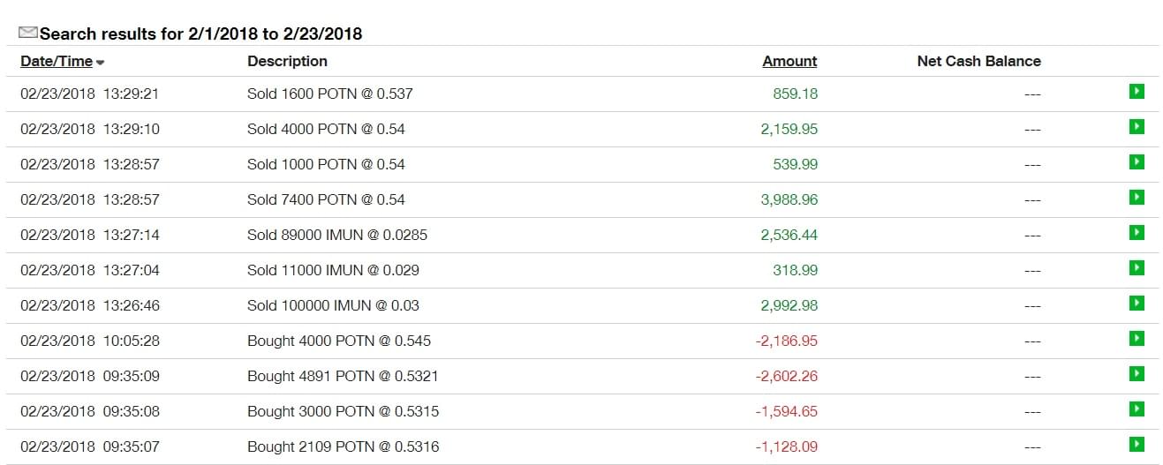Sort by the Amount column header
This screenshot has width=1163, height=465.
(789, 61)
